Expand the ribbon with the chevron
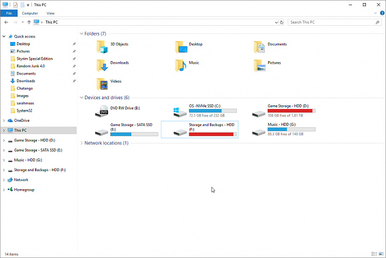The height and width of the screenshot is (258, 386). click(375, 13)
